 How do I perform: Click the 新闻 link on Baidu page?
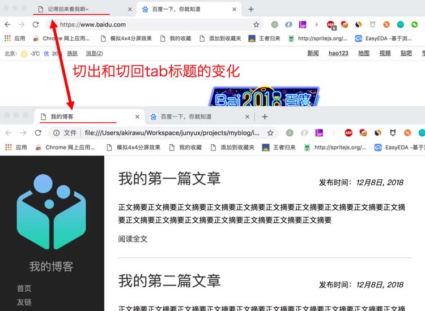click(x=313, y=53)
